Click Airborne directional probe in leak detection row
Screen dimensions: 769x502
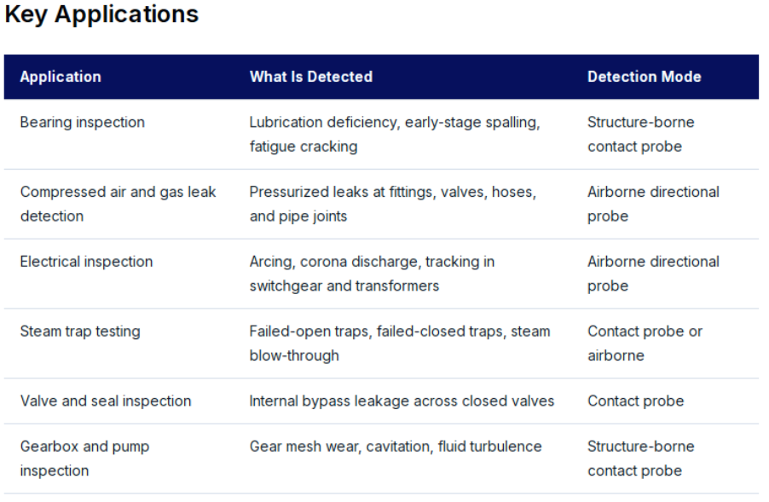[x=653, y=204]
